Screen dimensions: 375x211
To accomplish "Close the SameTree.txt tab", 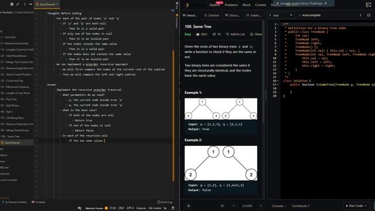I will click(x=57, y=4).
